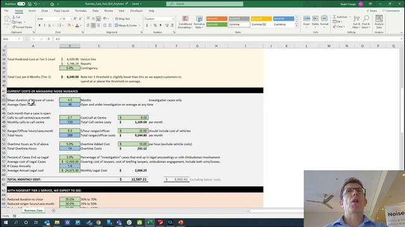Open the Font Color dropdown arrow
405x227 pixels.
coord(80,25)
